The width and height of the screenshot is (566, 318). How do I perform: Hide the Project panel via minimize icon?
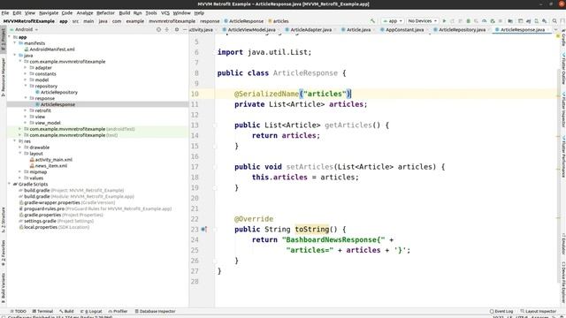[185, 29]
